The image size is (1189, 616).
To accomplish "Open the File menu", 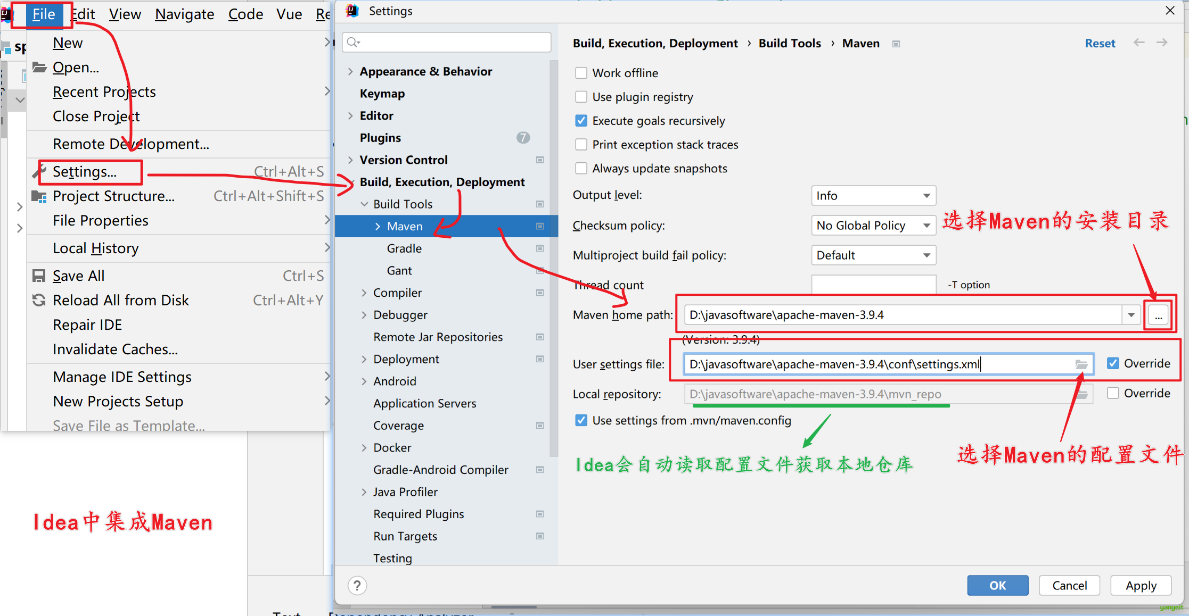I will tap(43, 14).
